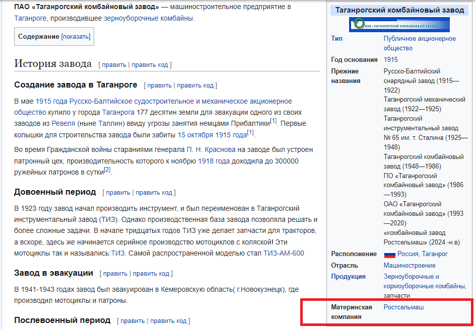Click the factory logo image in infobox
The height and width of the screenshot is (329, 475).
point(399,25)
